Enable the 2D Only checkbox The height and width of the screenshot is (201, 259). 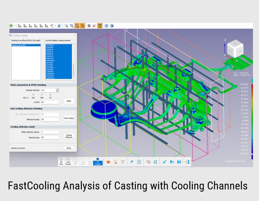point(61,159)
